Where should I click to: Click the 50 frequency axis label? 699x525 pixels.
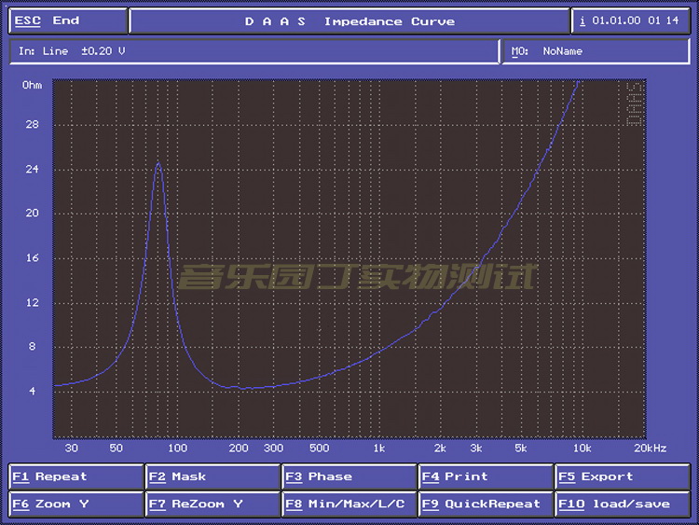click(116, 449)
